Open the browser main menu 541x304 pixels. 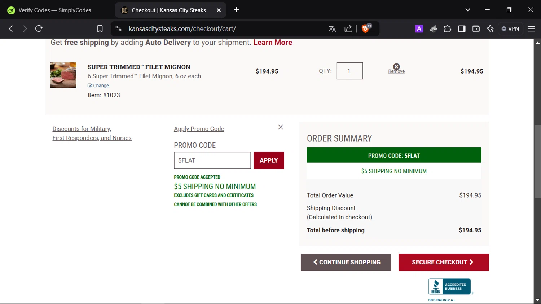coord(531,29)
